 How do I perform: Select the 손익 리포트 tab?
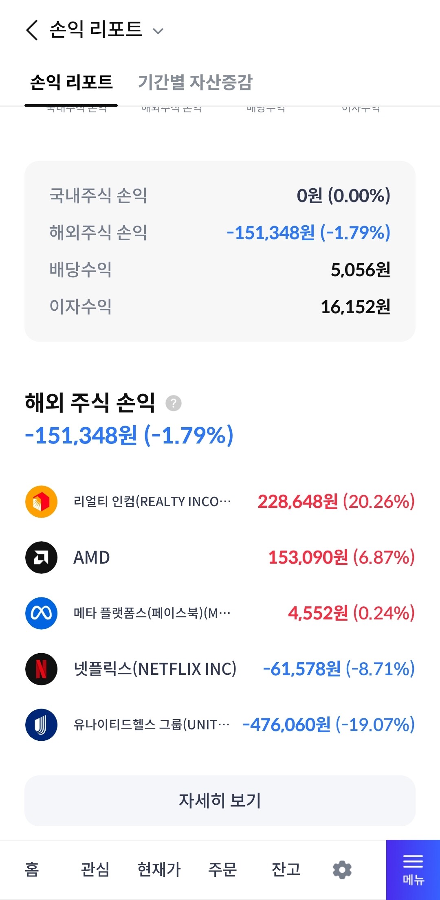(71, 82)
